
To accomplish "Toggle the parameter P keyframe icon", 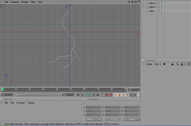I will point(127,95).
